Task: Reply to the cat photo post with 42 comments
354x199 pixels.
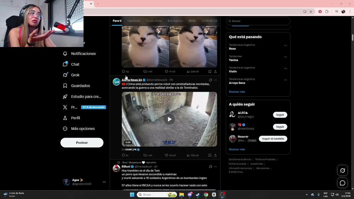Action: 125,72
